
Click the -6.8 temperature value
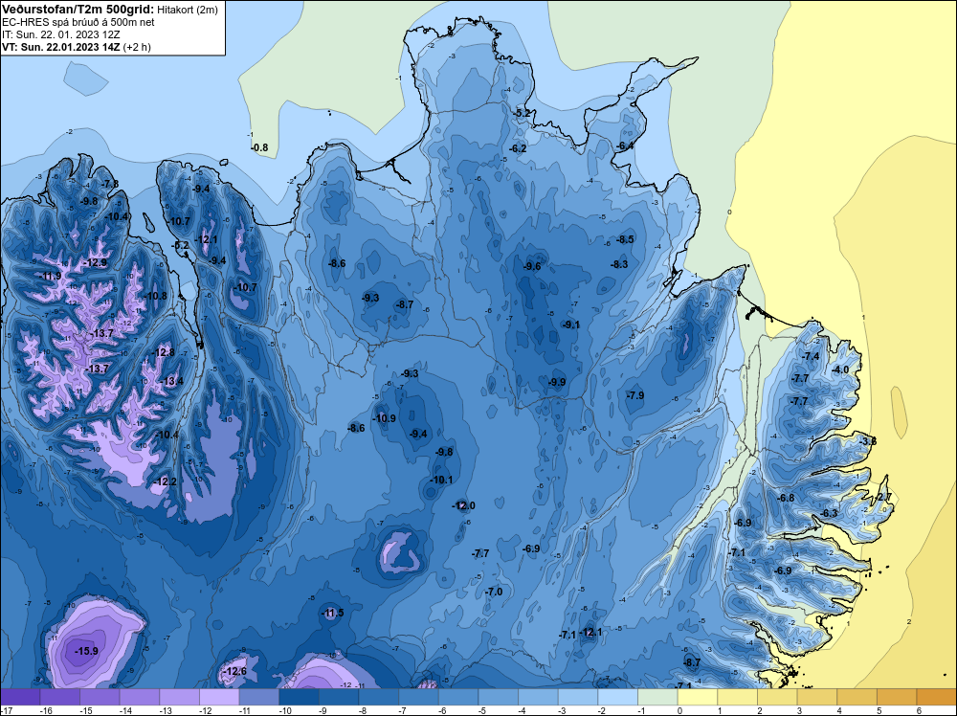coord(786,498)
